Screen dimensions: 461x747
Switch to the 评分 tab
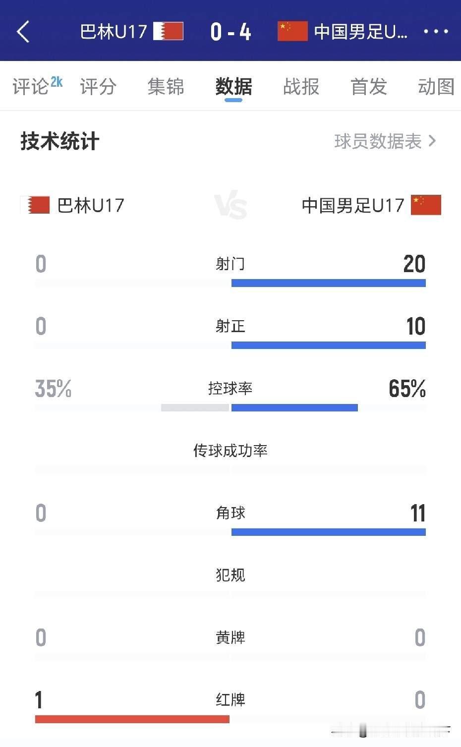(98, 86)
